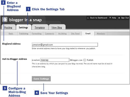Open the Archiving settings sub-tab

[62, 33]
